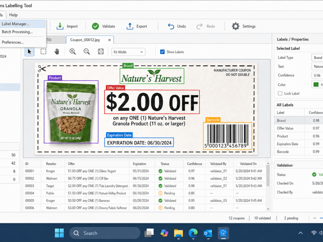The width and height of the screenshot is (323, 242).
Task: Click the Confidence 0.98 input field
Action: 317,75
